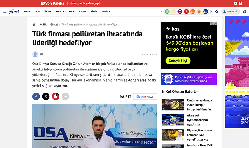Follow via the Google News button
Viewport: 249px width, 148px height.
coord(145,97)
